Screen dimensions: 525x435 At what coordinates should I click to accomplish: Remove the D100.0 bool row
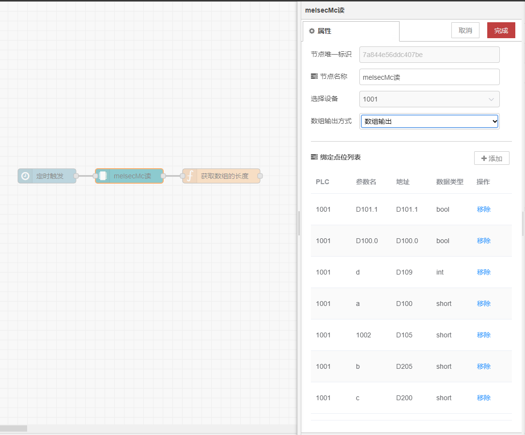483,241
